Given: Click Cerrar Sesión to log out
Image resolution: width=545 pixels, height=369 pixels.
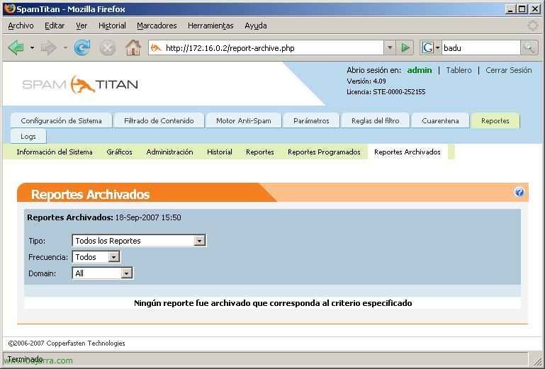Looking at the screenshot, I should [x=509, y=70].
